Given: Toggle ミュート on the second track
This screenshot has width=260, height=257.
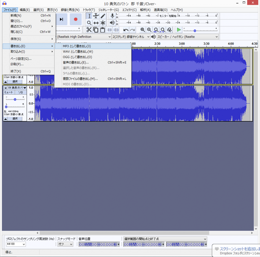Looking at the screenshot, I should 9,92.
